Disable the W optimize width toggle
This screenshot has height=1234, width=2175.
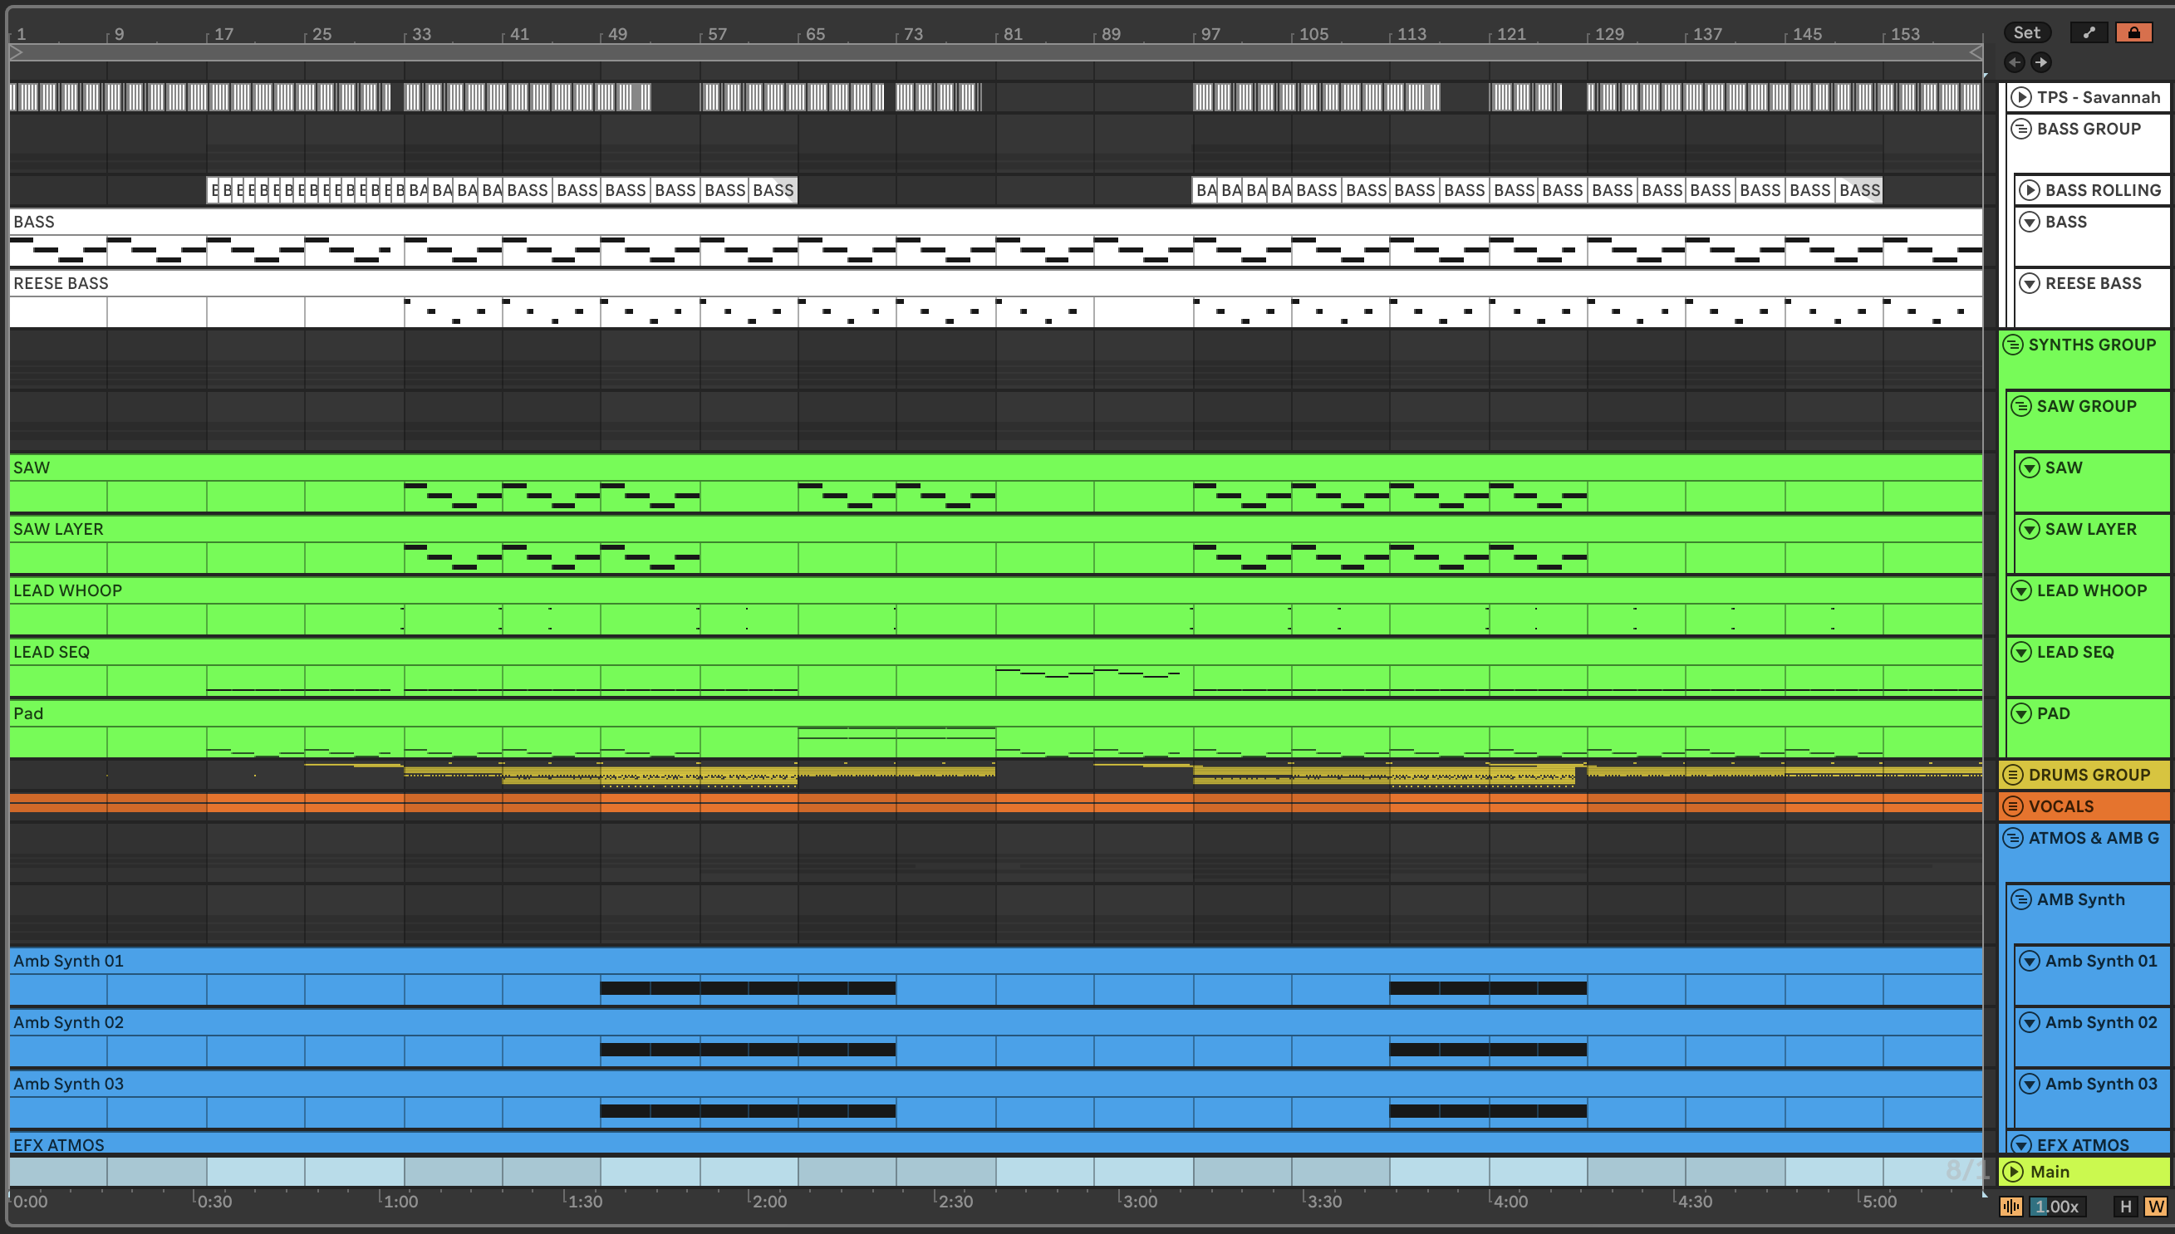pos(2155,1206)
